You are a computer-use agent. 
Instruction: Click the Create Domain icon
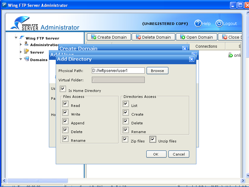pos(93,37)
